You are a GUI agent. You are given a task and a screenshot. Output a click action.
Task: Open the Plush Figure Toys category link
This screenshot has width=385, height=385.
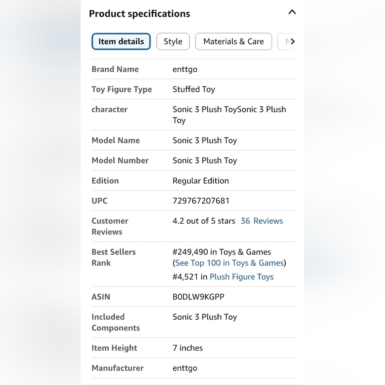[241, 277]
